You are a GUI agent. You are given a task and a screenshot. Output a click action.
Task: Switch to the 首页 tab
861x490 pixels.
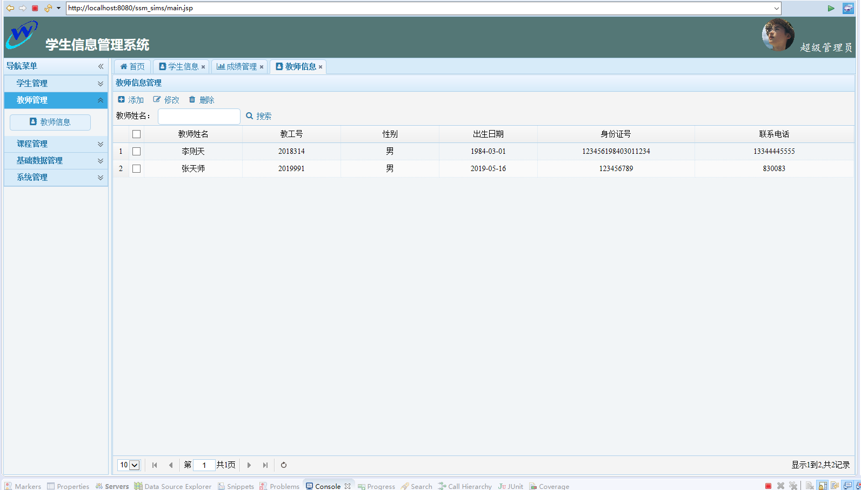point(132,67)
